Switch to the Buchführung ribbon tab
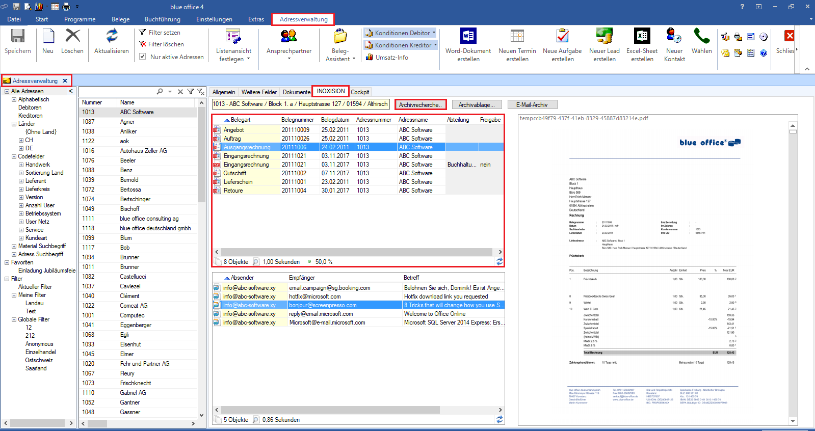 coord(163,19)
